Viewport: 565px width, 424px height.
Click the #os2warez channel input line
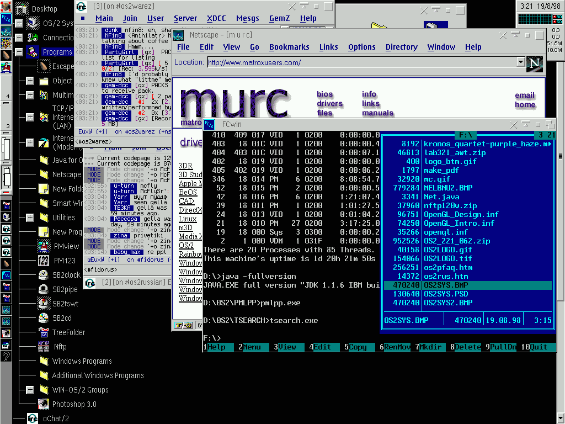tap(122, 142)
